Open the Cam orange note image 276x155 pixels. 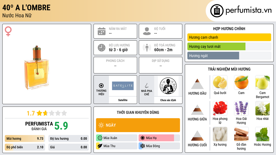[x=241, y=82]
